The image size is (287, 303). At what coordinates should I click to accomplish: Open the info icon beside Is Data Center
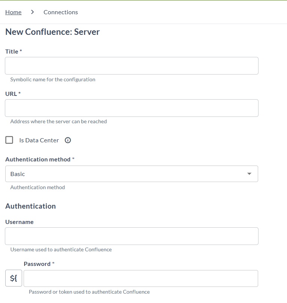68,140
